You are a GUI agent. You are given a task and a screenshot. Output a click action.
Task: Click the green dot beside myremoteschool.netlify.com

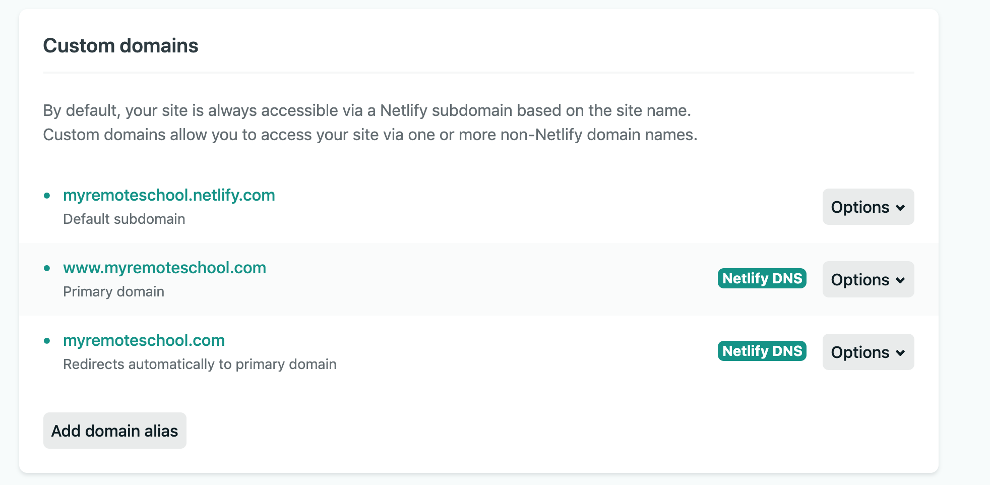click(x=47, y=196)
